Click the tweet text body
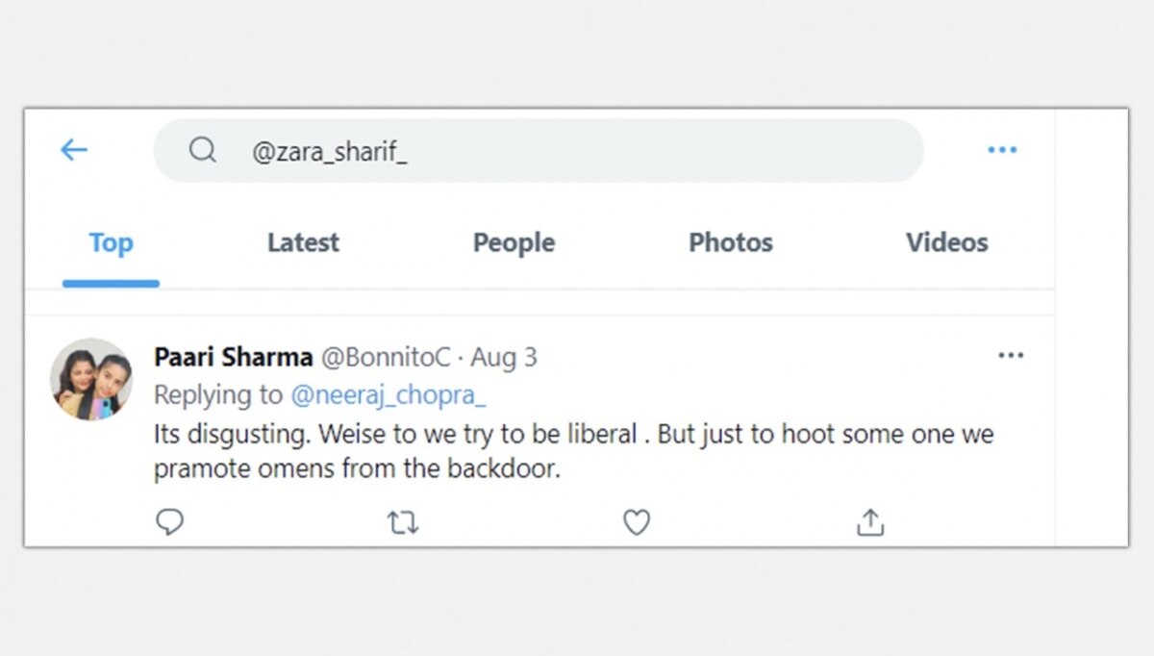This screenshot has width=1154, height=656. [x=573, y=452]
